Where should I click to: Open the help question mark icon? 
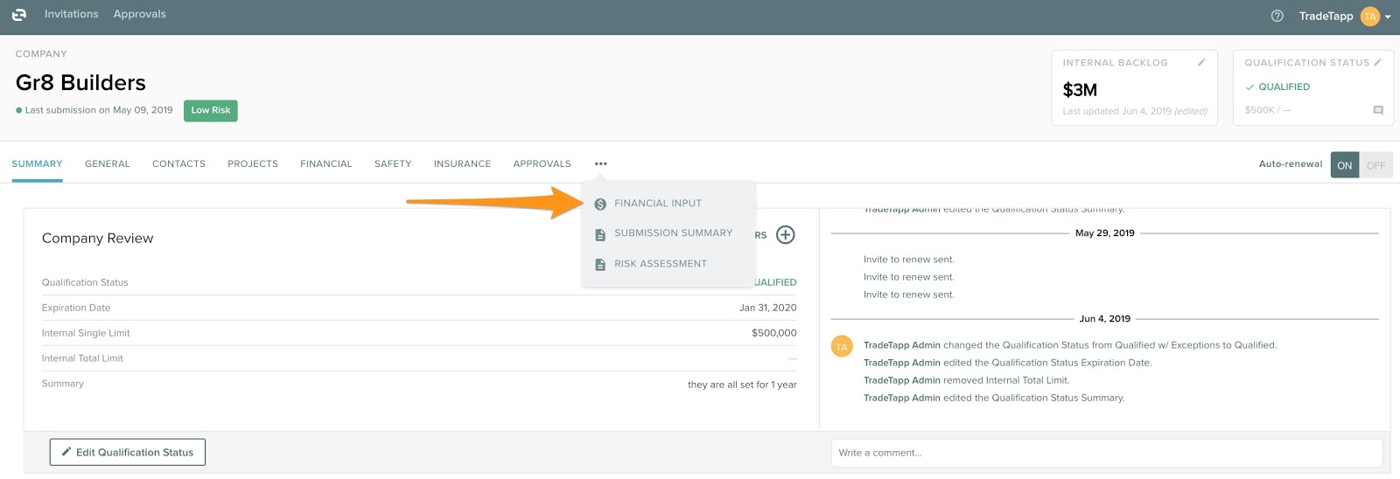[x=1277, y=16]
